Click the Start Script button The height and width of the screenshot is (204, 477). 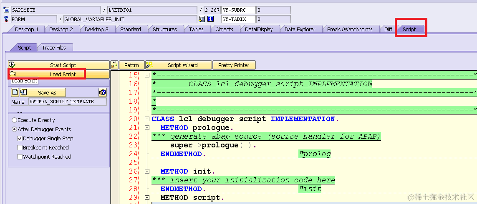(x=59, y=65)
